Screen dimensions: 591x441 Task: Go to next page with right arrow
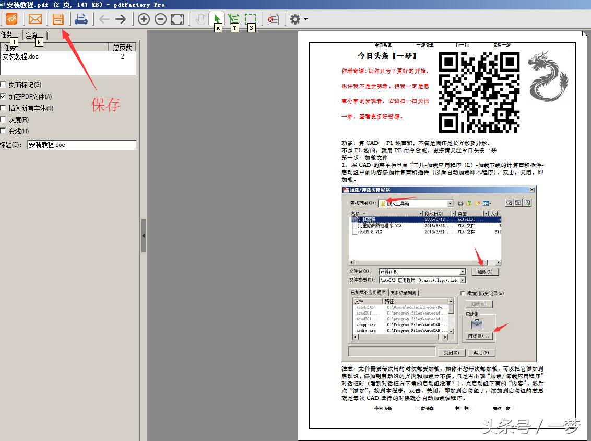coord(121,19)
